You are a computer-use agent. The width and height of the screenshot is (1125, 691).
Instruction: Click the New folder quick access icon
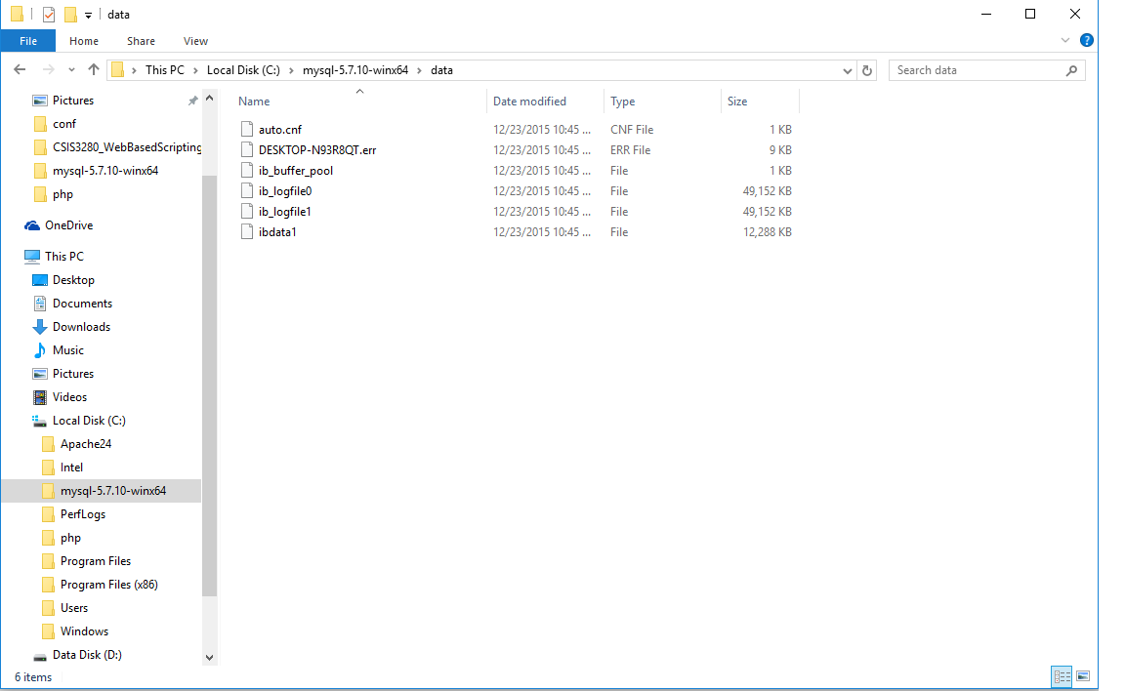(x=70, y=15)
